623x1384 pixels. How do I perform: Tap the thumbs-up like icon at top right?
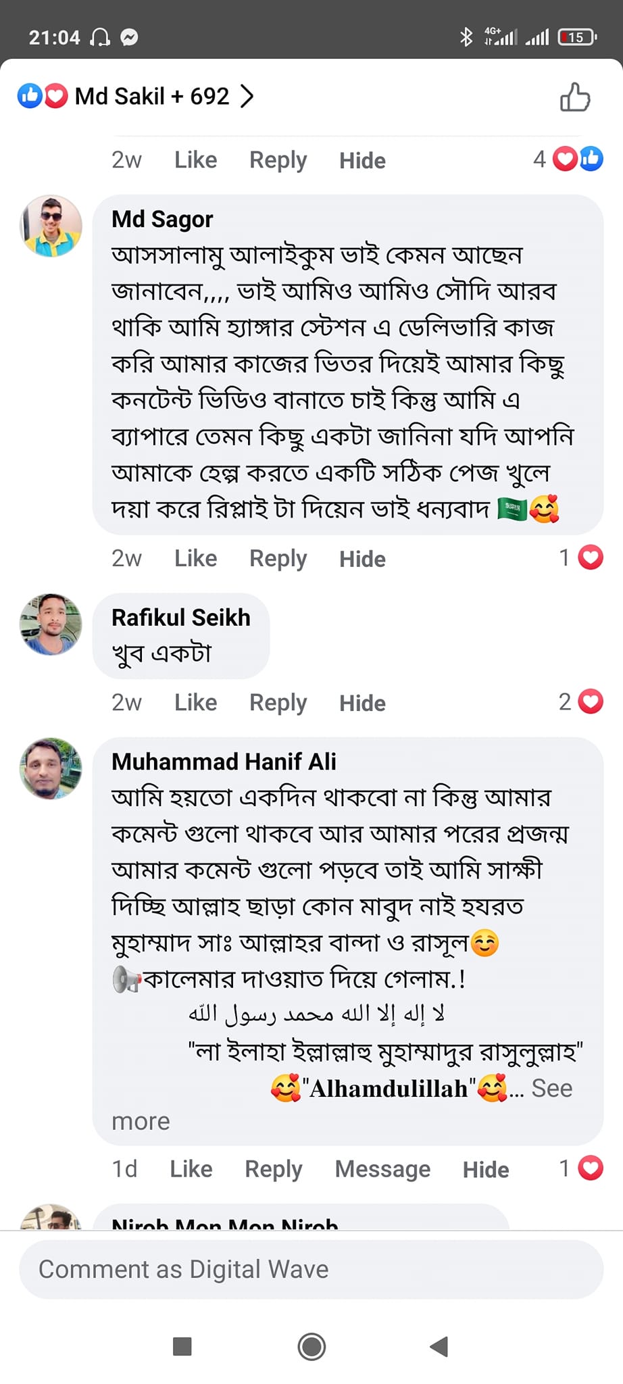click(x=575, y=97)
